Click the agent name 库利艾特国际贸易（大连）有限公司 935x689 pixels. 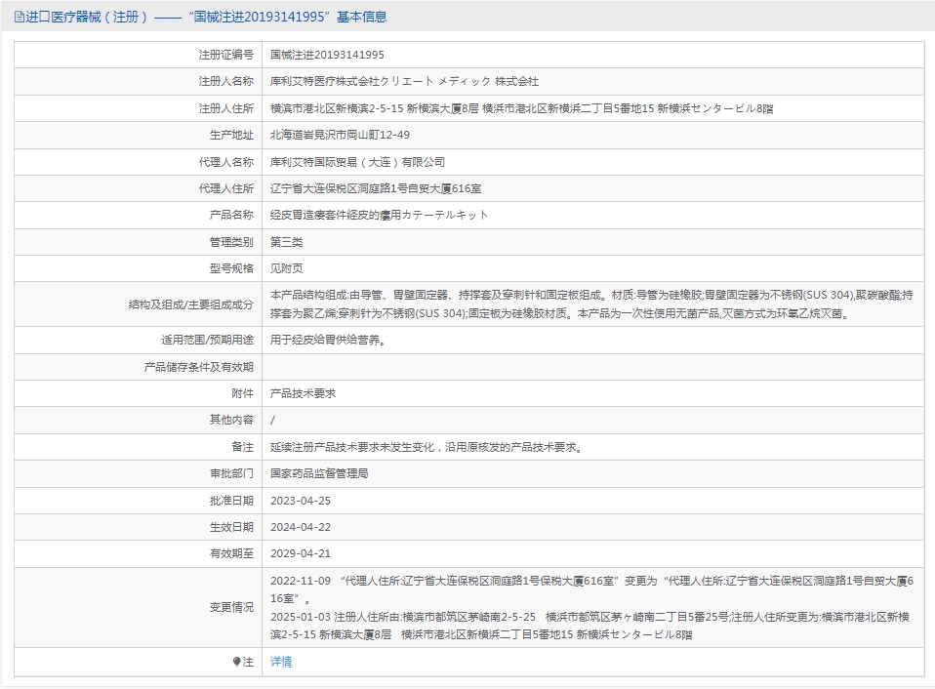click(357, 162)
